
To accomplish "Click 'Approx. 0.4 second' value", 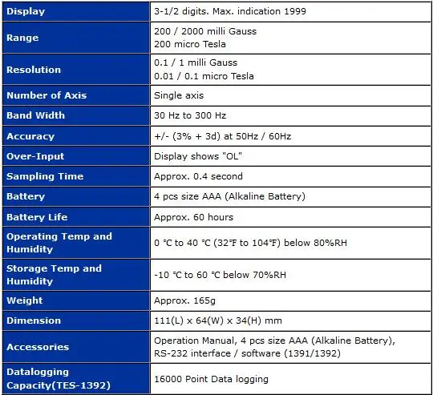I will pyautogui.click(x=198, y=176).
